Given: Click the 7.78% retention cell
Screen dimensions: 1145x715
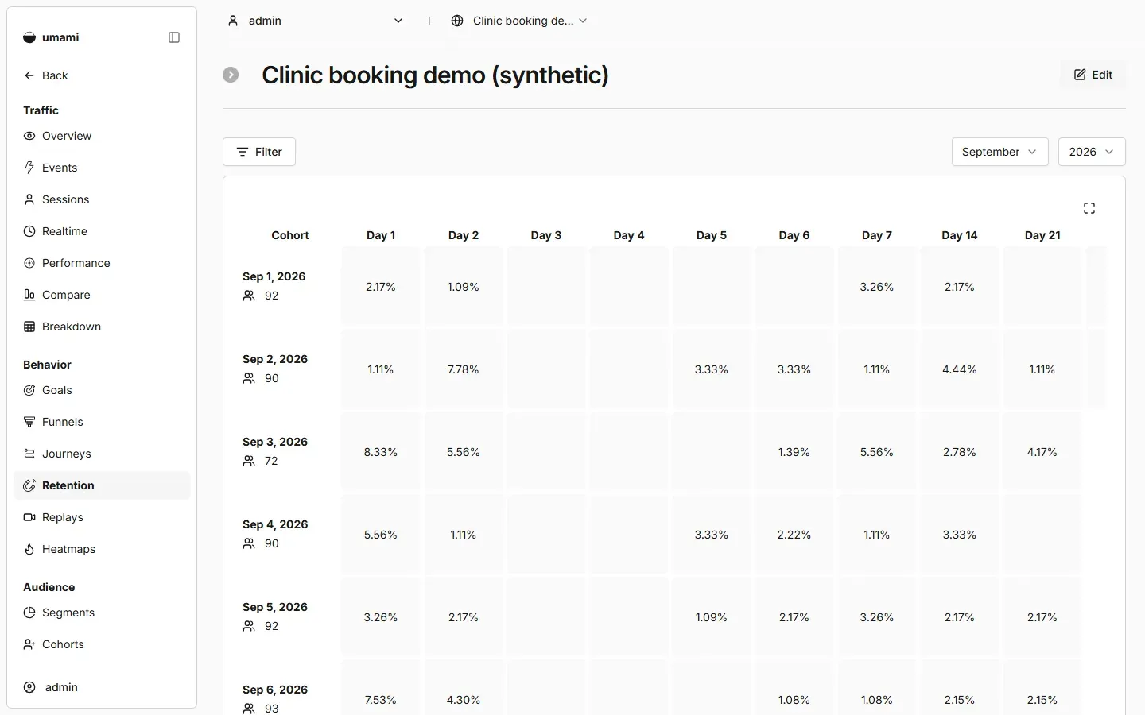Looking at the screenshot, I should (x=464, y=369).
